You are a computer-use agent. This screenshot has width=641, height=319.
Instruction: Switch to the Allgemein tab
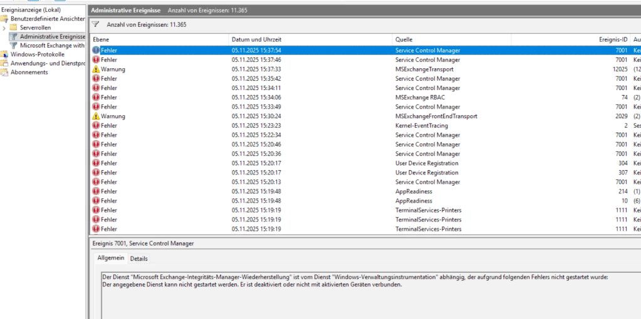111,259
